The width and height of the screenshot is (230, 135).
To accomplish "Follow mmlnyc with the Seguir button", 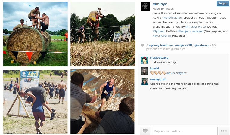I will [223, 3].
